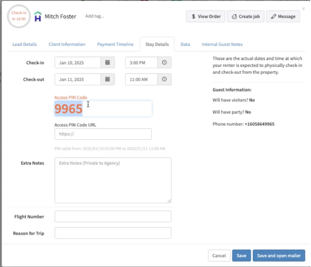The width and height of the screenshot is (311, 267).
Task: Focus the Extra Notes text area
Action: pyautogui.click(x=113, y=180)
